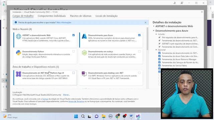Collapse the Opcional section
This screenshot has width=214, height=120.
156,50
